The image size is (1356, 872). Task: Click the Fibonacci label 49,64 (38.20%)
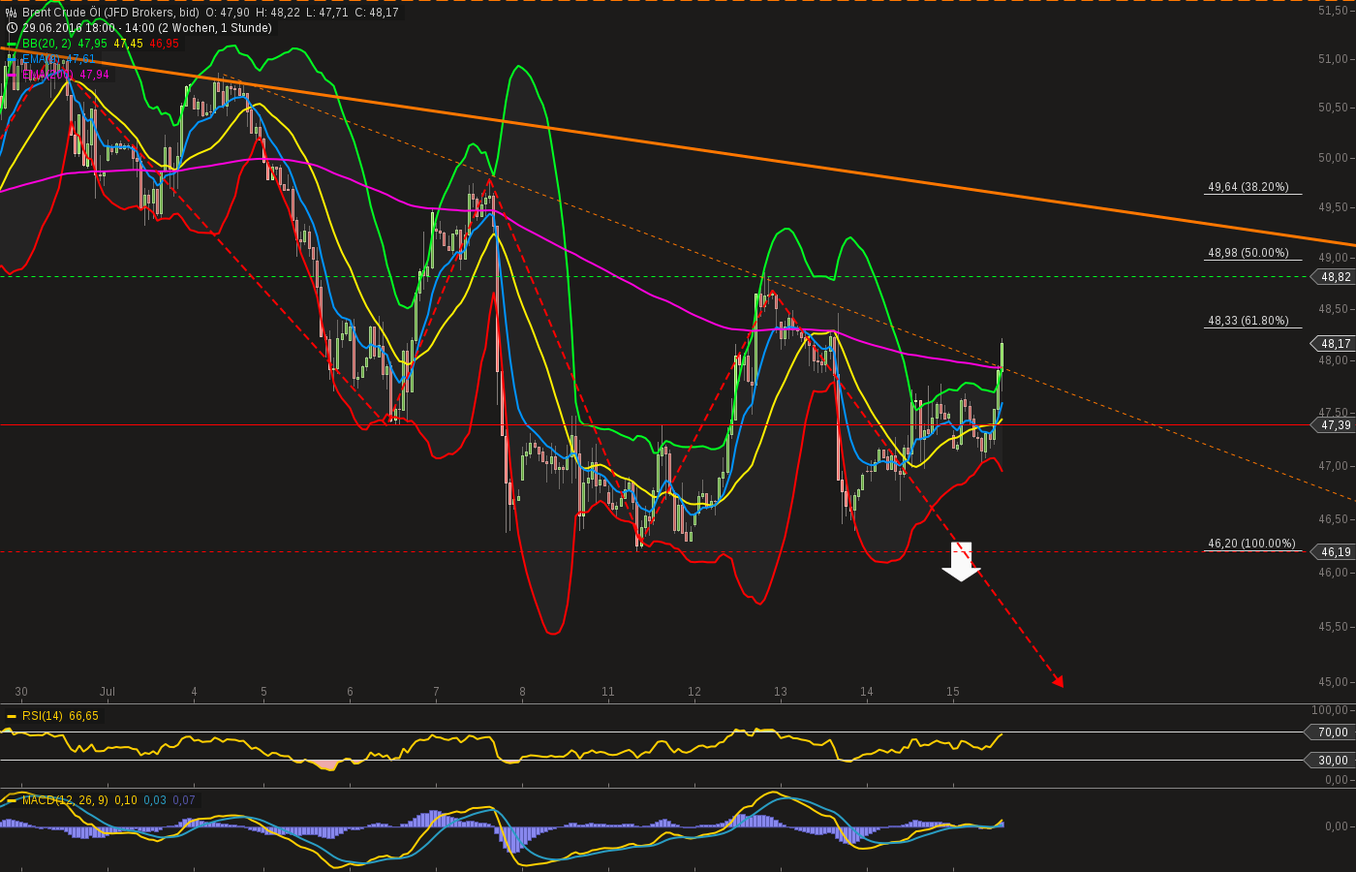tap(1248, 187)
